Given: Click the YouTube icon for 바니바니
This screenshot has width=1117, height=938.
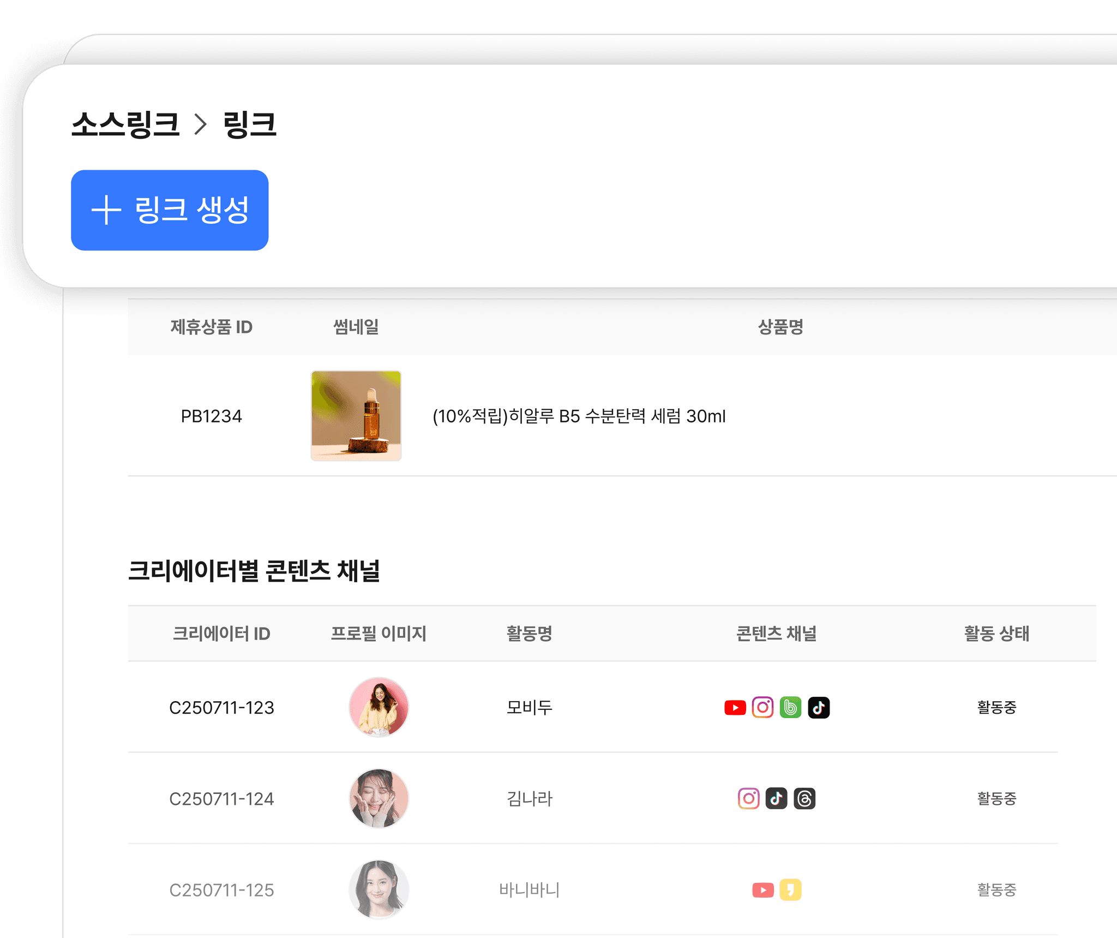Looking at the screenshot, I should point(762,890).
